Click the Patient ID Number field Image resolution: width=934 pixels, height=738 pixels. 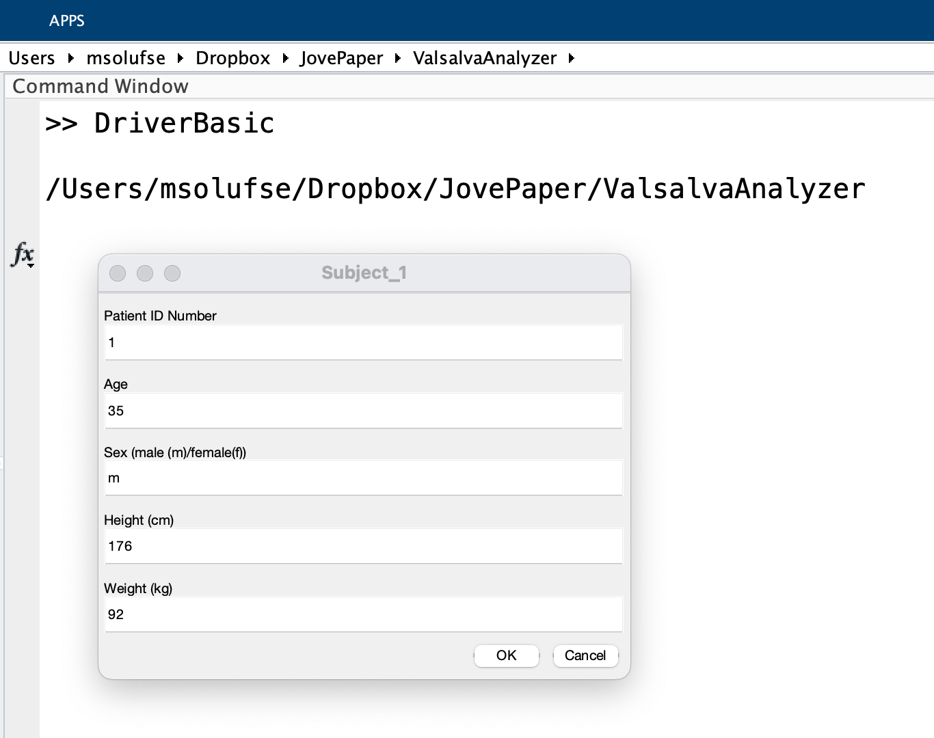[364, 342]
